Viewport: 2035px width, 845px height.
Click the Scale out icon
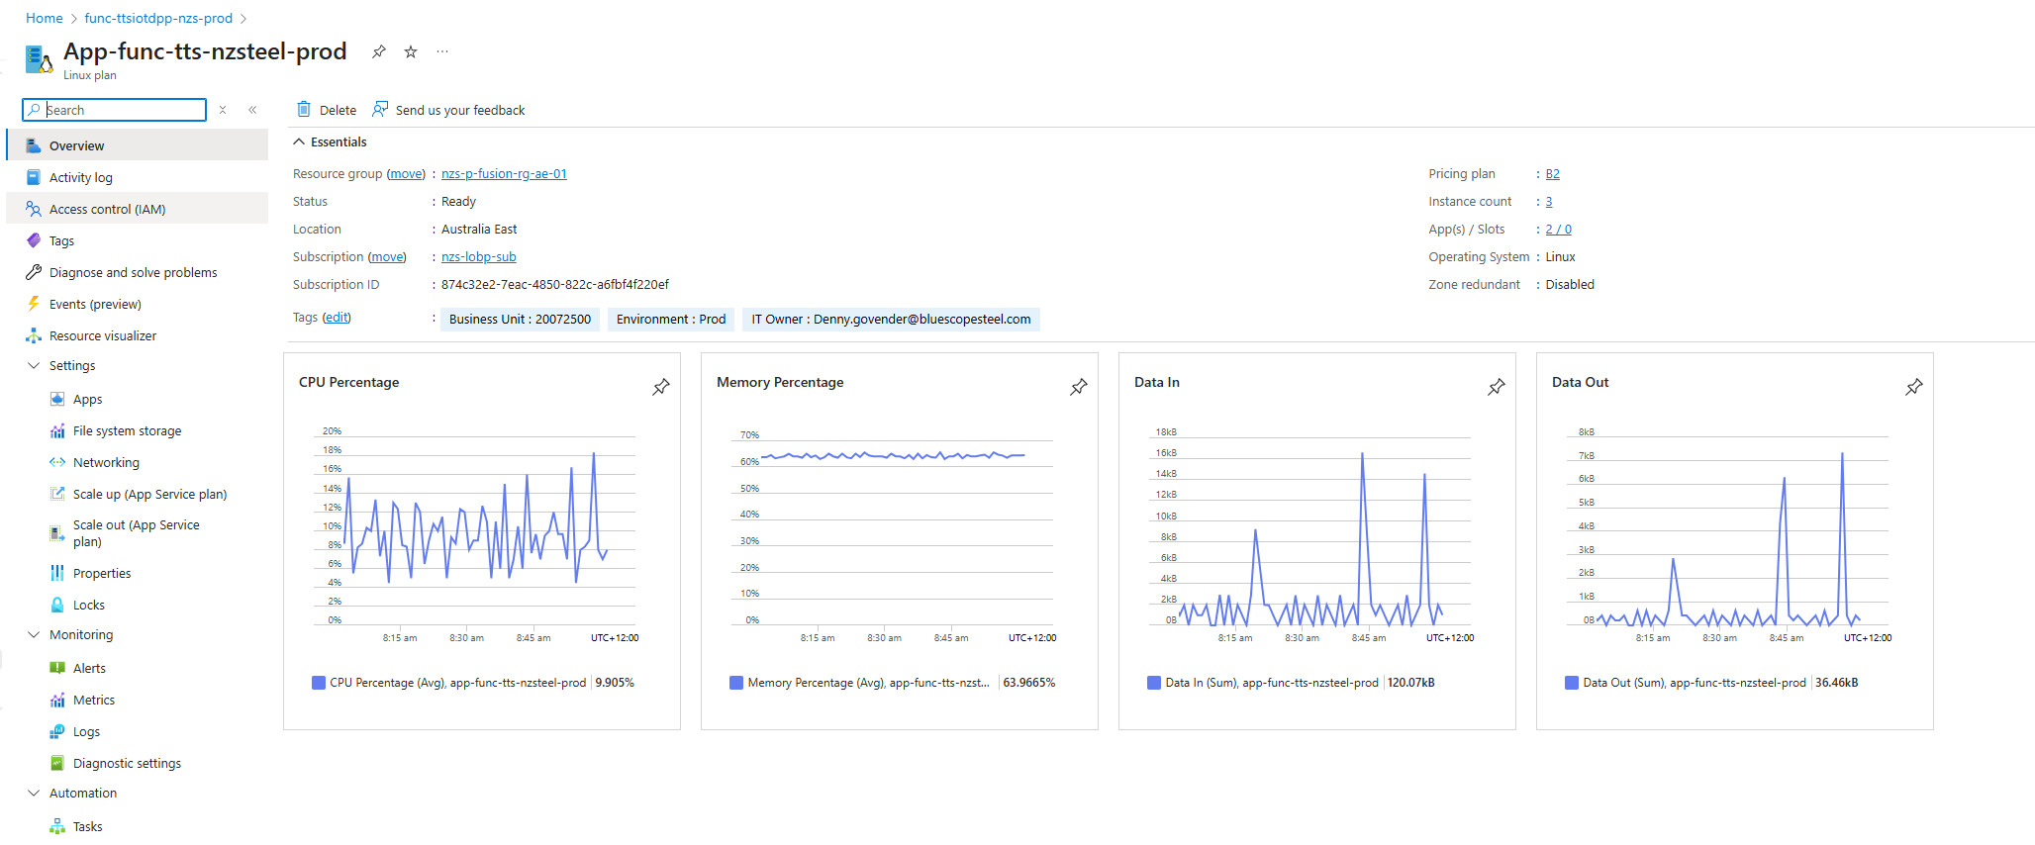[57, 533]
